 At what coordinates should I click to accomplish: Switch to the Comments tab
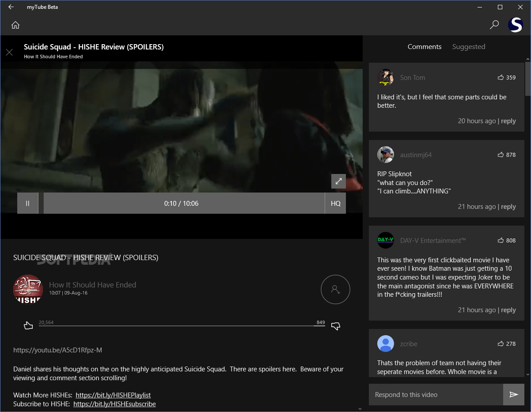coord(424,46)
